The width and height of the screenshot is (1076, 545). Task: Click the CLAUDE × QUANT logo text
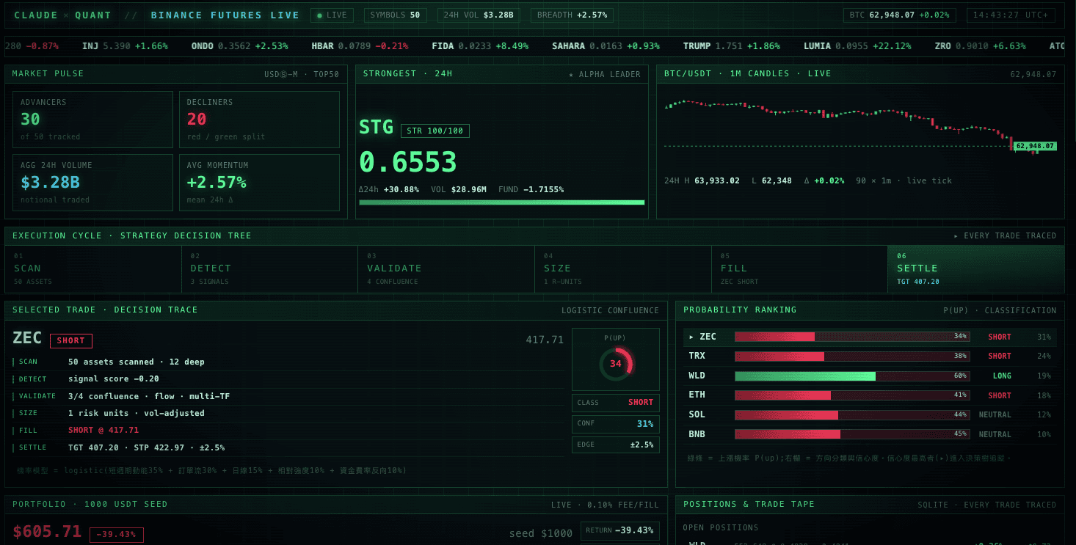pos(62,15)
